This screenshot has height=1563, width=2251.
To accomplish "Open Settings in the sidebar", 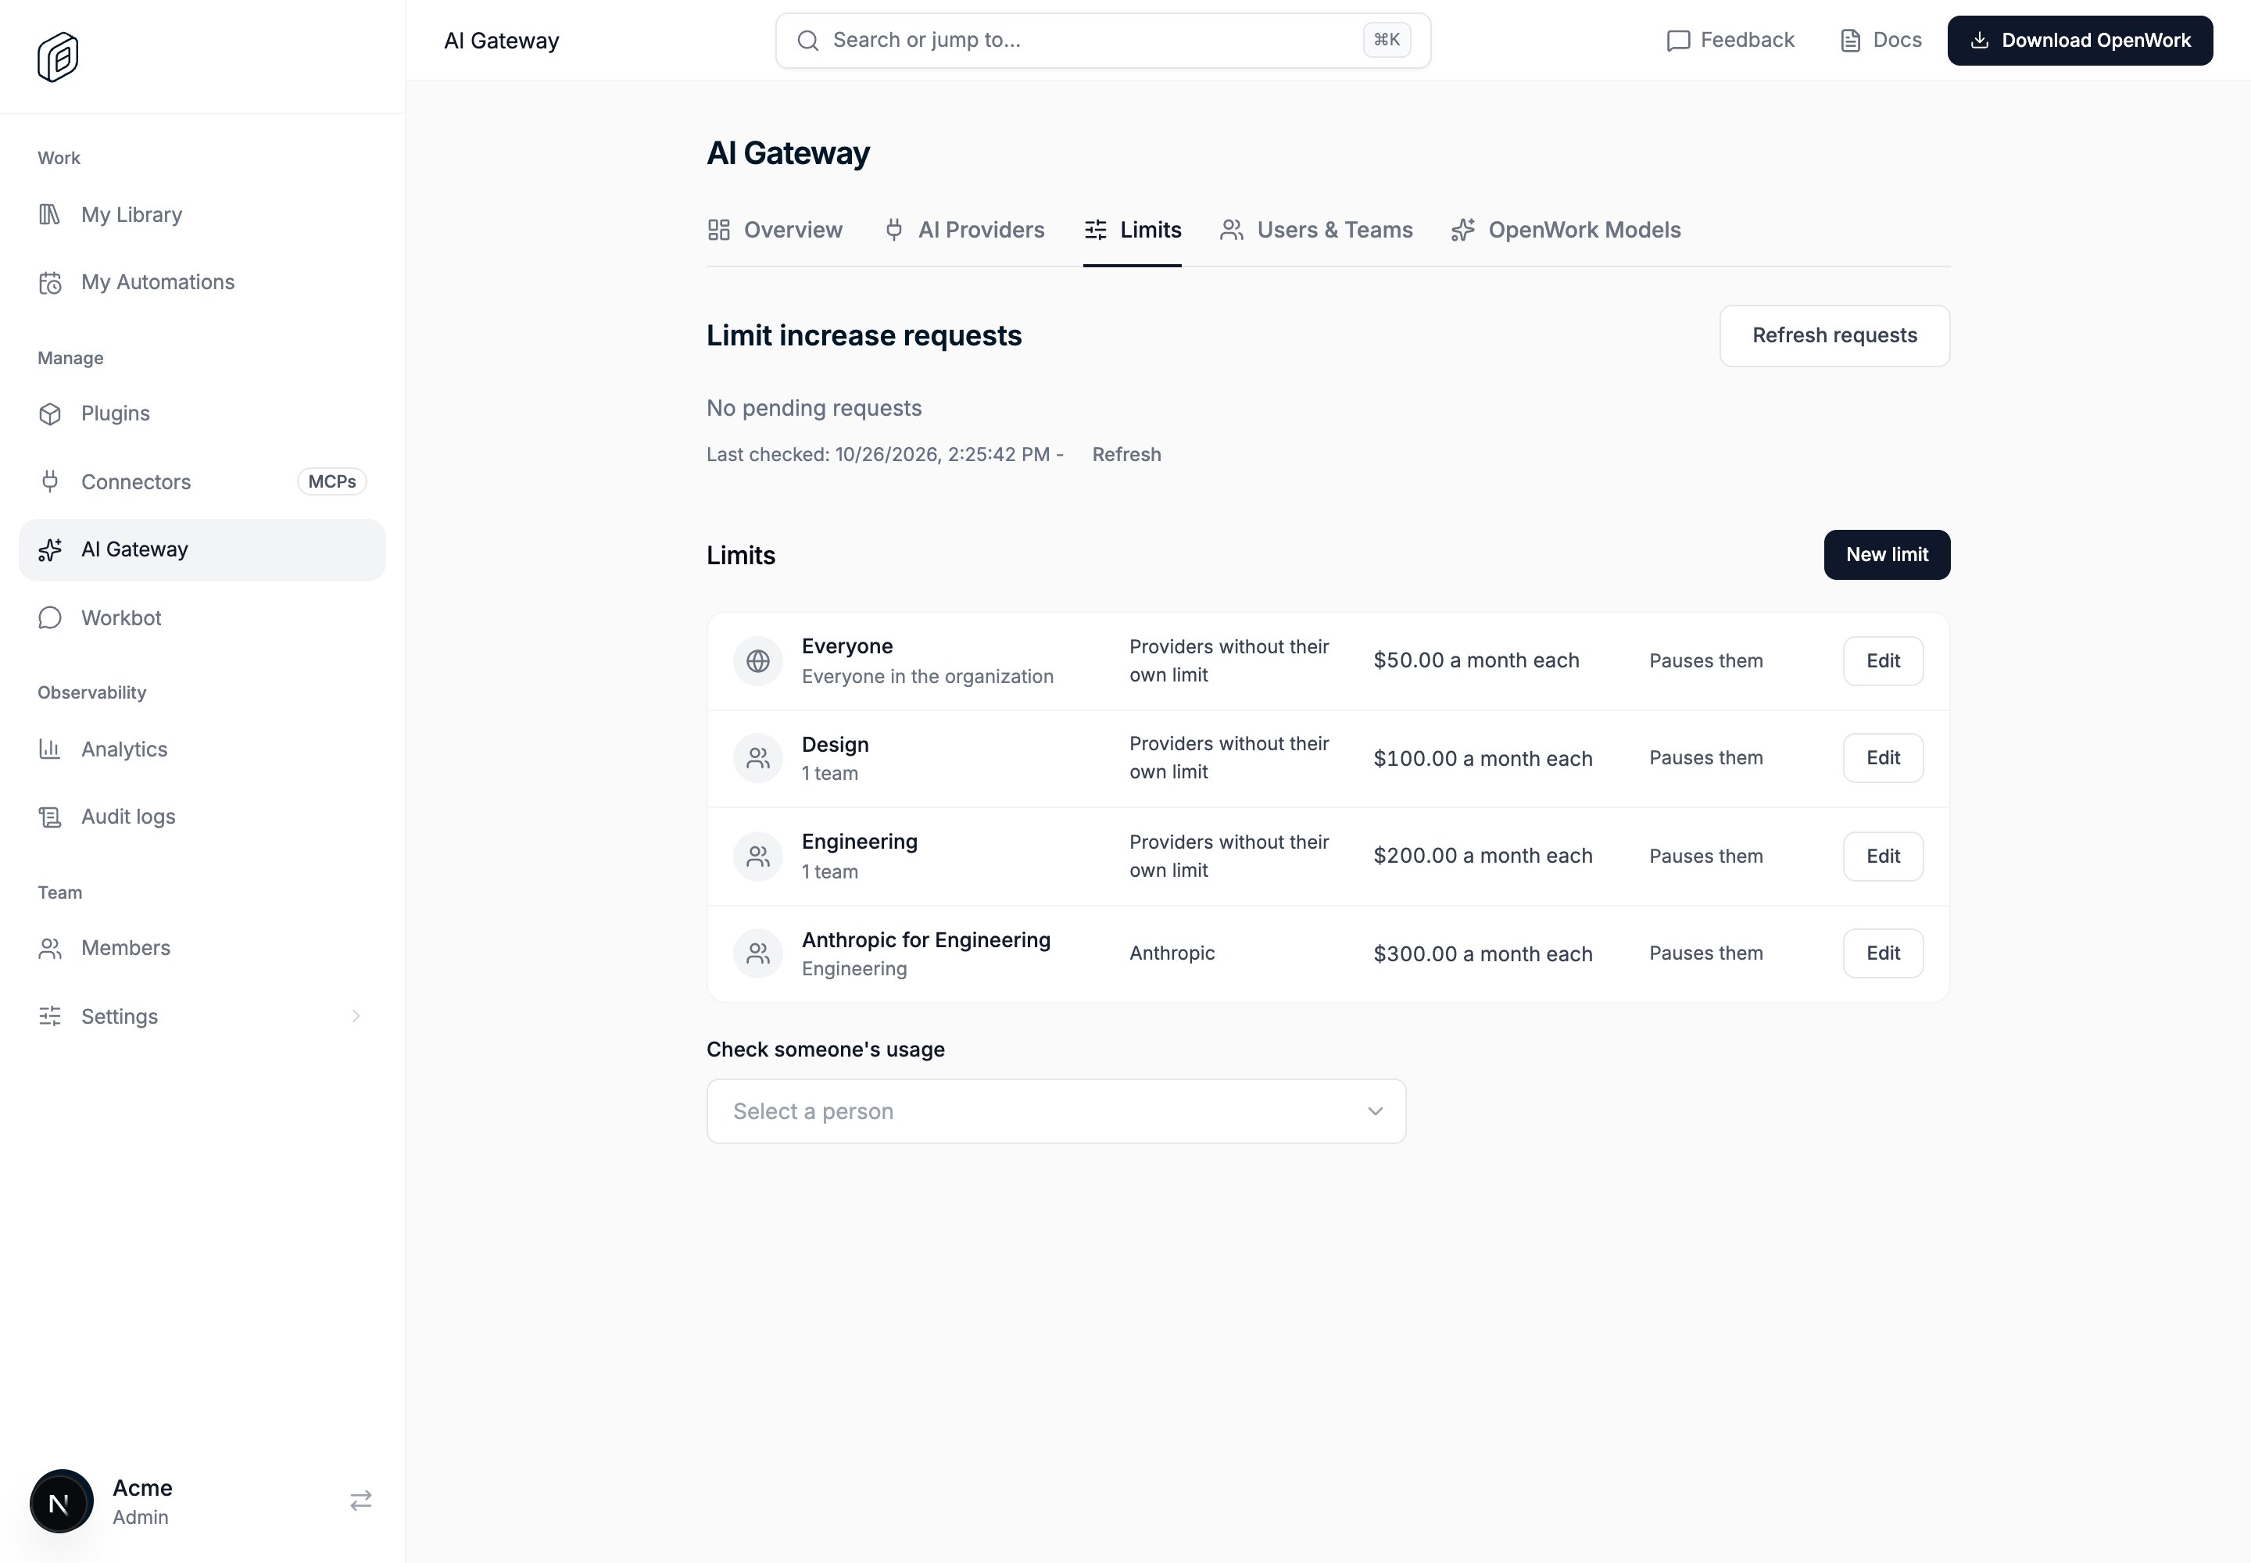I will (202, 1017).
